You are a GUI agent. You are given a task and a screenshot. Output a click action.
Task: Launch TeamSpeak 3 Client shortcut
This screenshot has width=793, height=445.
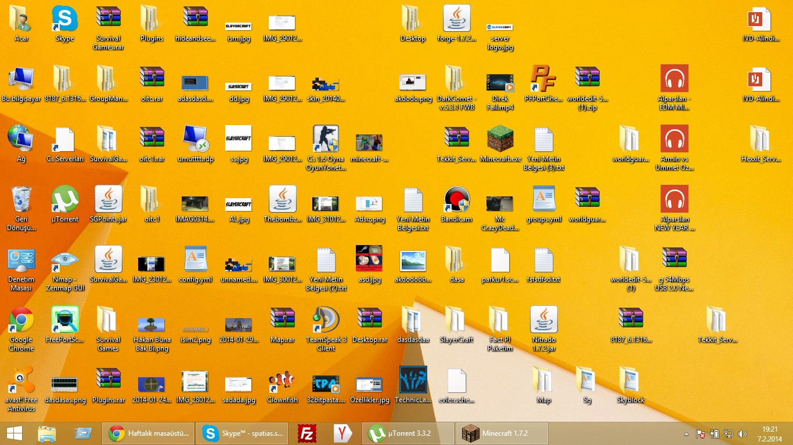tap(326, 329)
